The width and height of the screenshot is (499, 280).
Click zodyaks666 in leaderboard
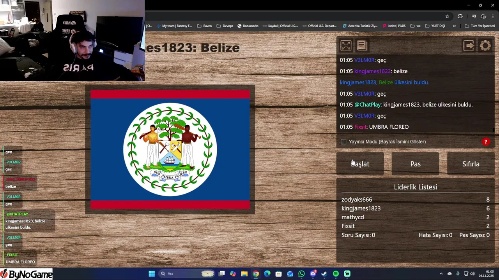(x=357, y=199)
